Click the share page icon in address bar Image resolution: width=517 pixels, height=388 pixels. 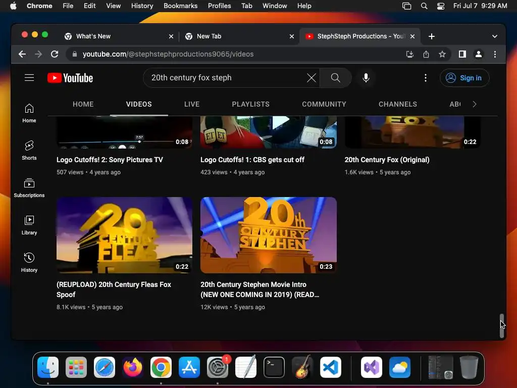[426, 54]
